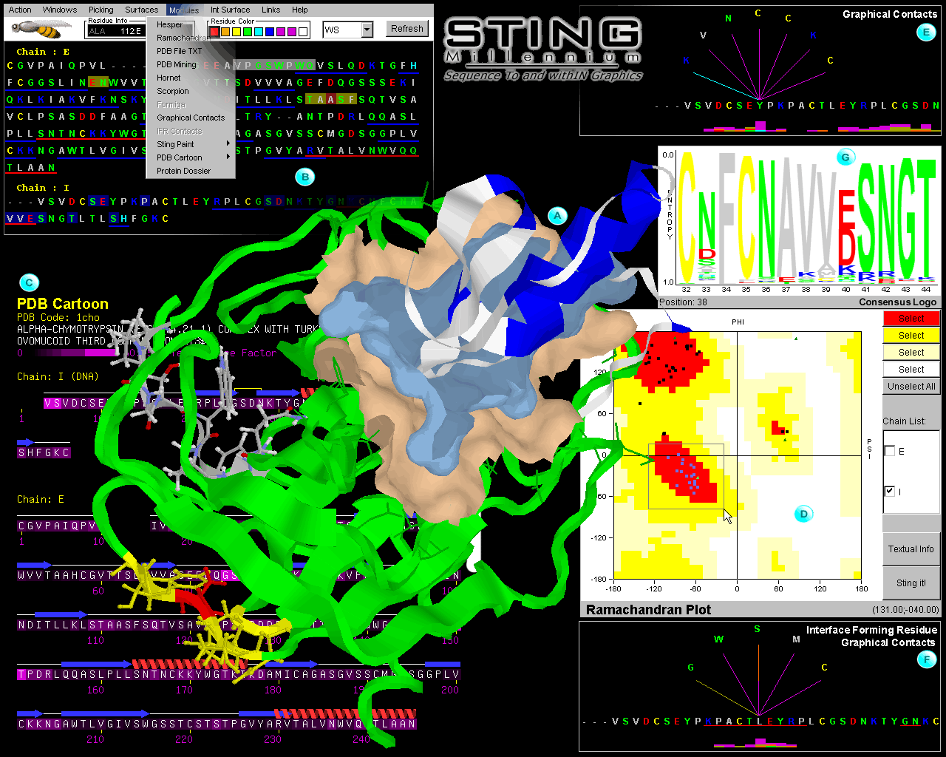Screen dimensions: 946x757
Task: Click the STING Millennium logo
Action: pyautogui.click(x=543, y=48)
